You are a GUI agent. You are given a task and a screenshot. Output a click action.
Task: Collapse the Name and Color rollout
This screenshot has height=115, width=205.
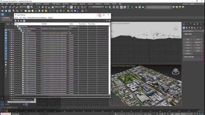pos(189,57)
